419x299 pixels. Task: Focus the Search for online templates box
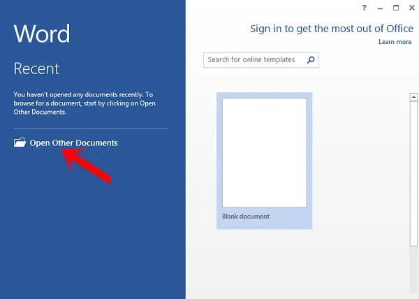[x=254, y=60]
